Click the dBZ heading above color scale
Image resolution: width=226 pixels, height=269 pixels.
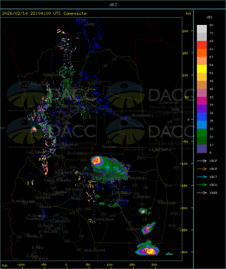209,17
